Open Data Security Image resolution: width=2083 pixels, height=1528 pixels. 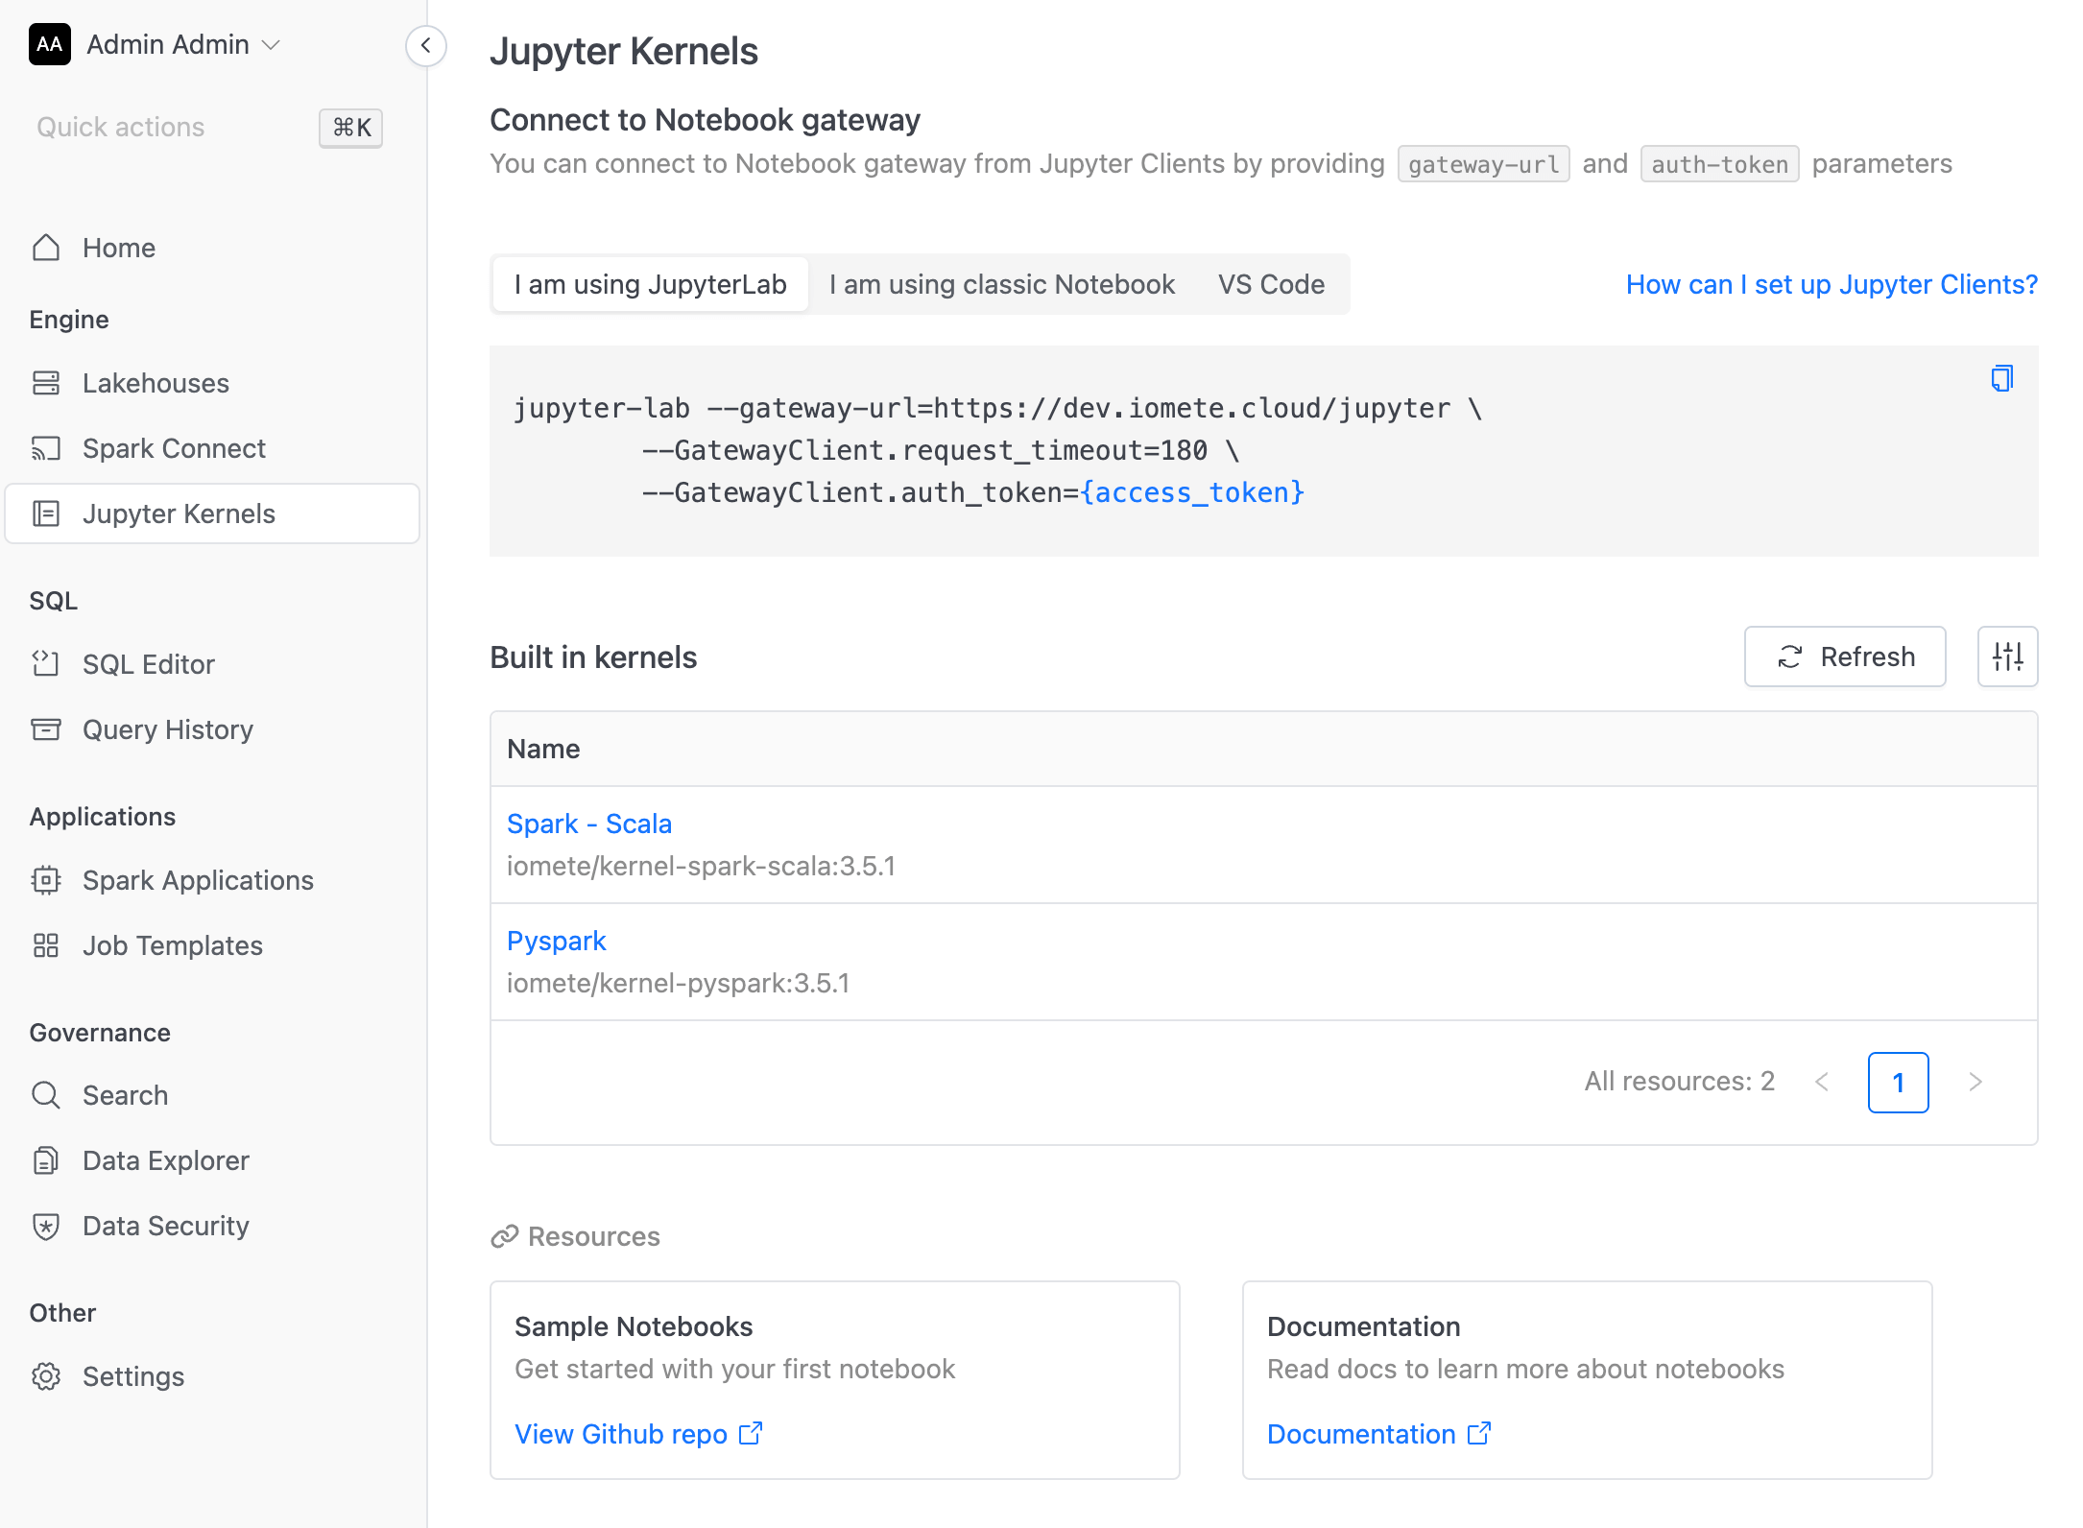point(166,1226)
